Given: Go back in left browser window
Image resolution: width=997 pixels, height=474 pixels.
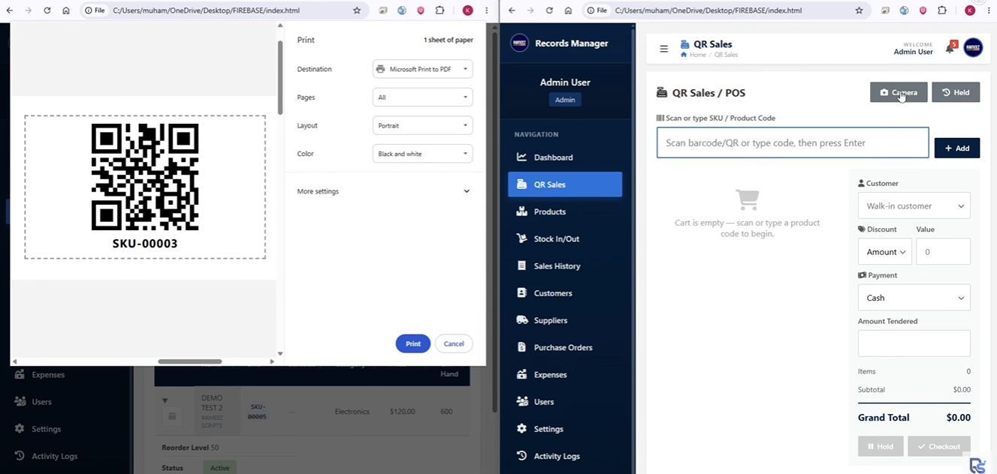Looking at the screenshot, I should [x=9, y=10].
